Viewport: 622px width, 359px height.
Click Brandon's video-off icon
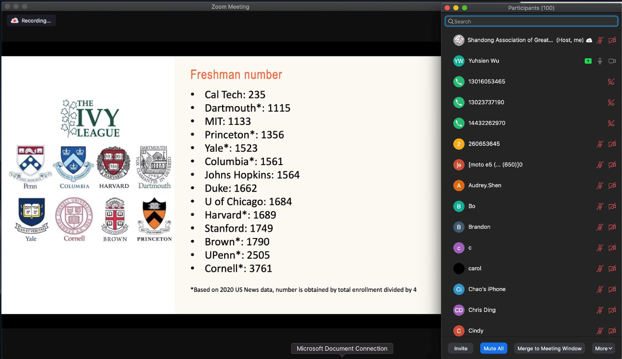pyautogui.click(x=612, y=227)
